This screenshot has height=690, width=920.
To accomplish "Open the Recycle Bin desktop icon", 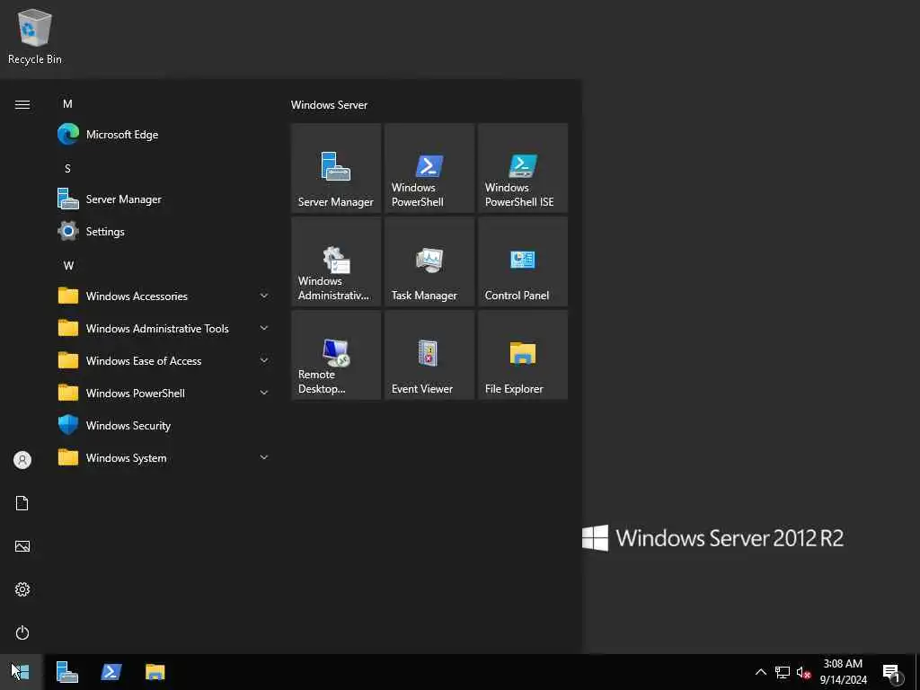I will pyautogui.click(x=35, y=36).
